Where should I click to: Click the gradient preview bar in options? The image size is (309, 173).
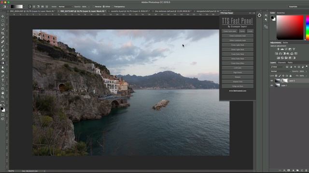(x=16, y=7)
